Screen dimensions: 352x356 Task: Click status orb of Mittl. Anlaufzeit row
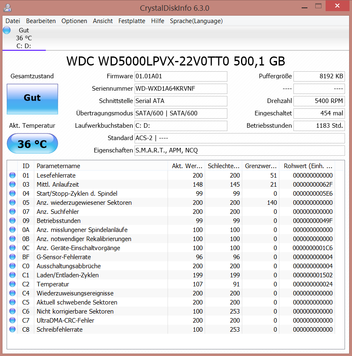pos(12,184)
